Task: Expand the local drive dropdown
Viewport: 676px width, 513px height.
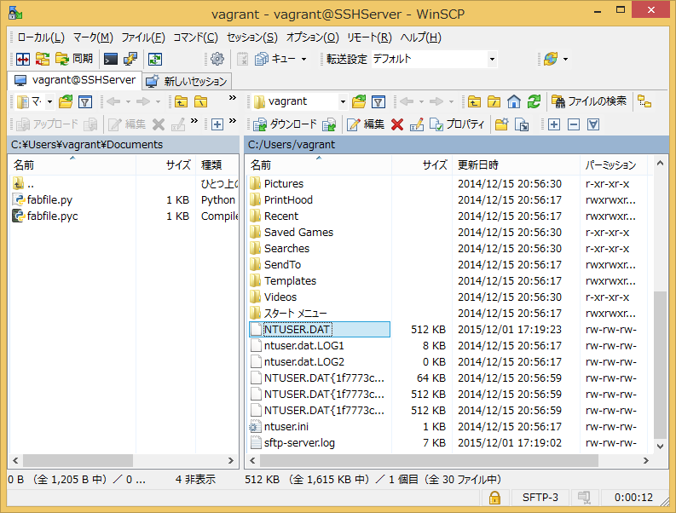Action: pyautogui.click(x=49, y=102)
